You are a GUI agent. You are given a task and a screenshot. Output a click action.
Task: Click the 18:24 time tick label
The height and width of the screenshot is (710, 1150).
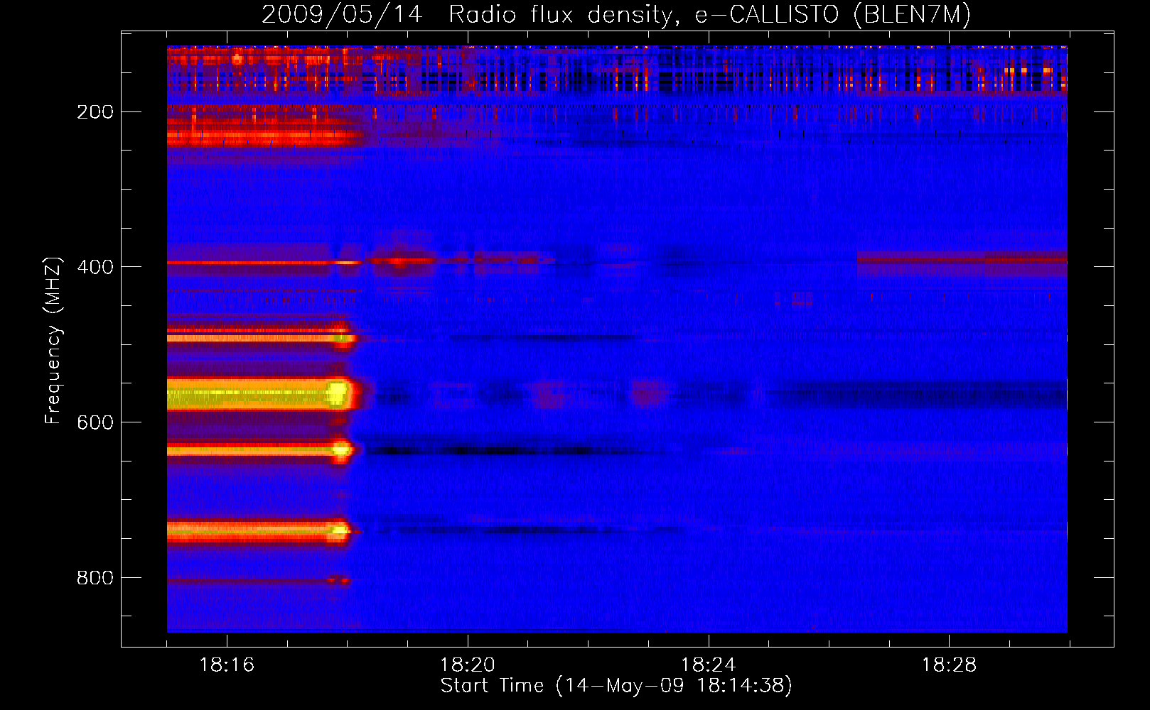pos(709,665)
